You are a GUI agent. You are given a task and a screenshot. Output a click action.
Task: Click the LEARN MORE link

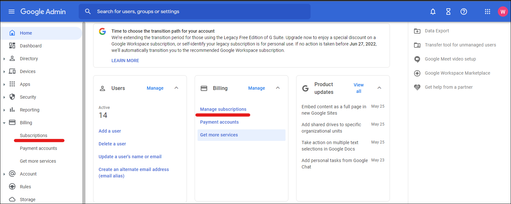(x=125, y=61)
